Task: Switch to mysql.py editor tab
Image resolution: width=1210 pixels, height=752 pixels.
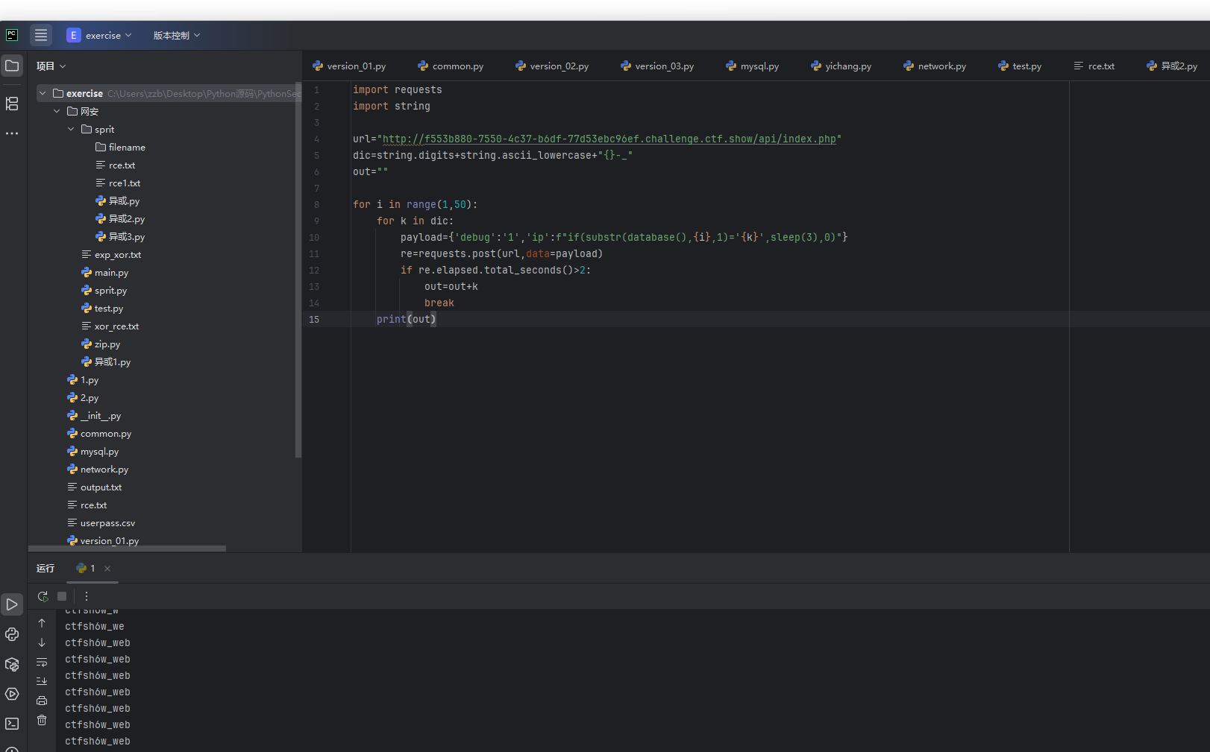Action: point(753,66)
